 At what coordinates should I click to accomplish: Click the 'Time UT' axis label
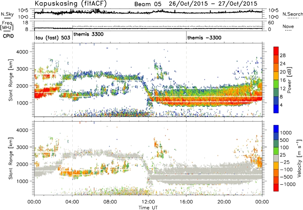click(x=148, y=208)
